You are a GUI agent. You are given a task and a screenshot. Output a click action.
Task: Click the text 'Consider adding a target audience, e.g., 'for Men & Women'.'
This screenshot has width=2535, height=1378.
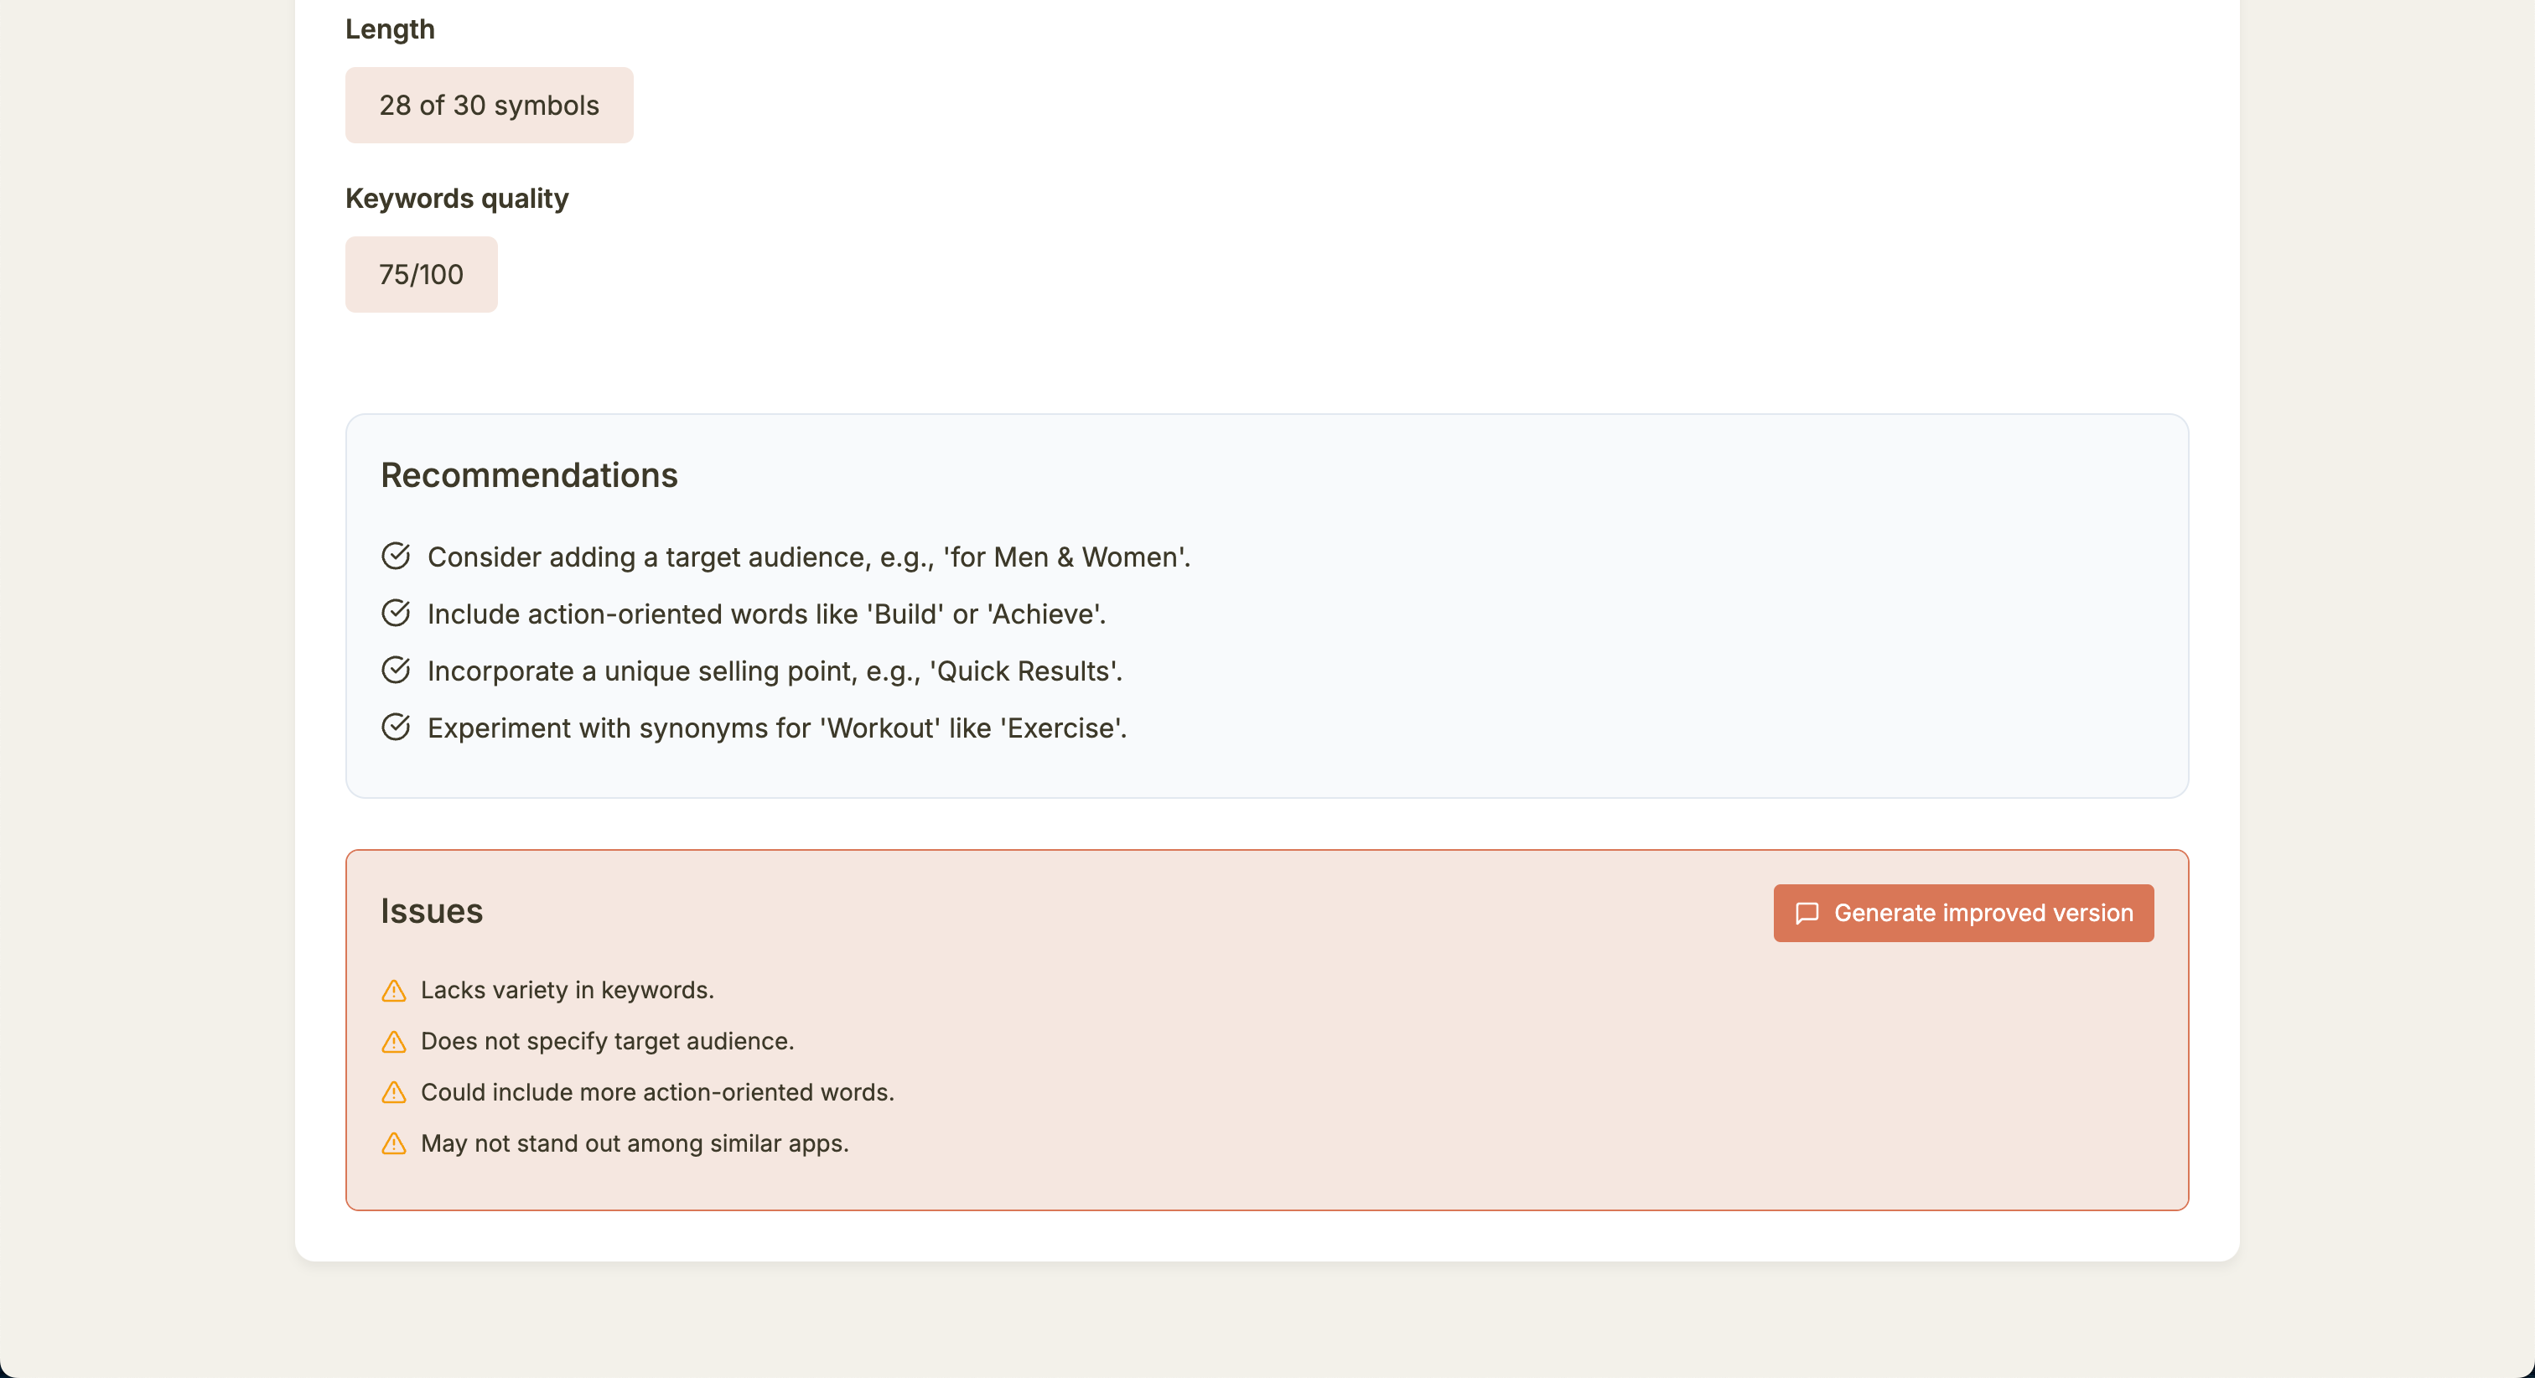(809, 557)
